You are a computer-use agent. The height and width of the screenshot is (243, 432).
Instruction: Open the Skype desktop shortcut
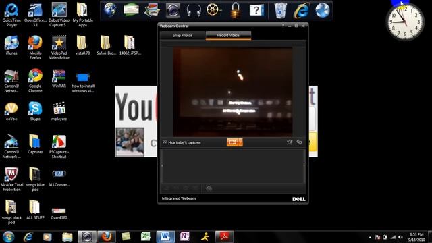coord(35,111)
